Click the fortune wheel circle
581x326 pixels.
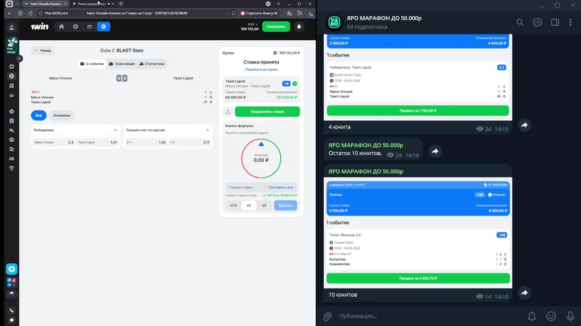[x=261, y=158]
